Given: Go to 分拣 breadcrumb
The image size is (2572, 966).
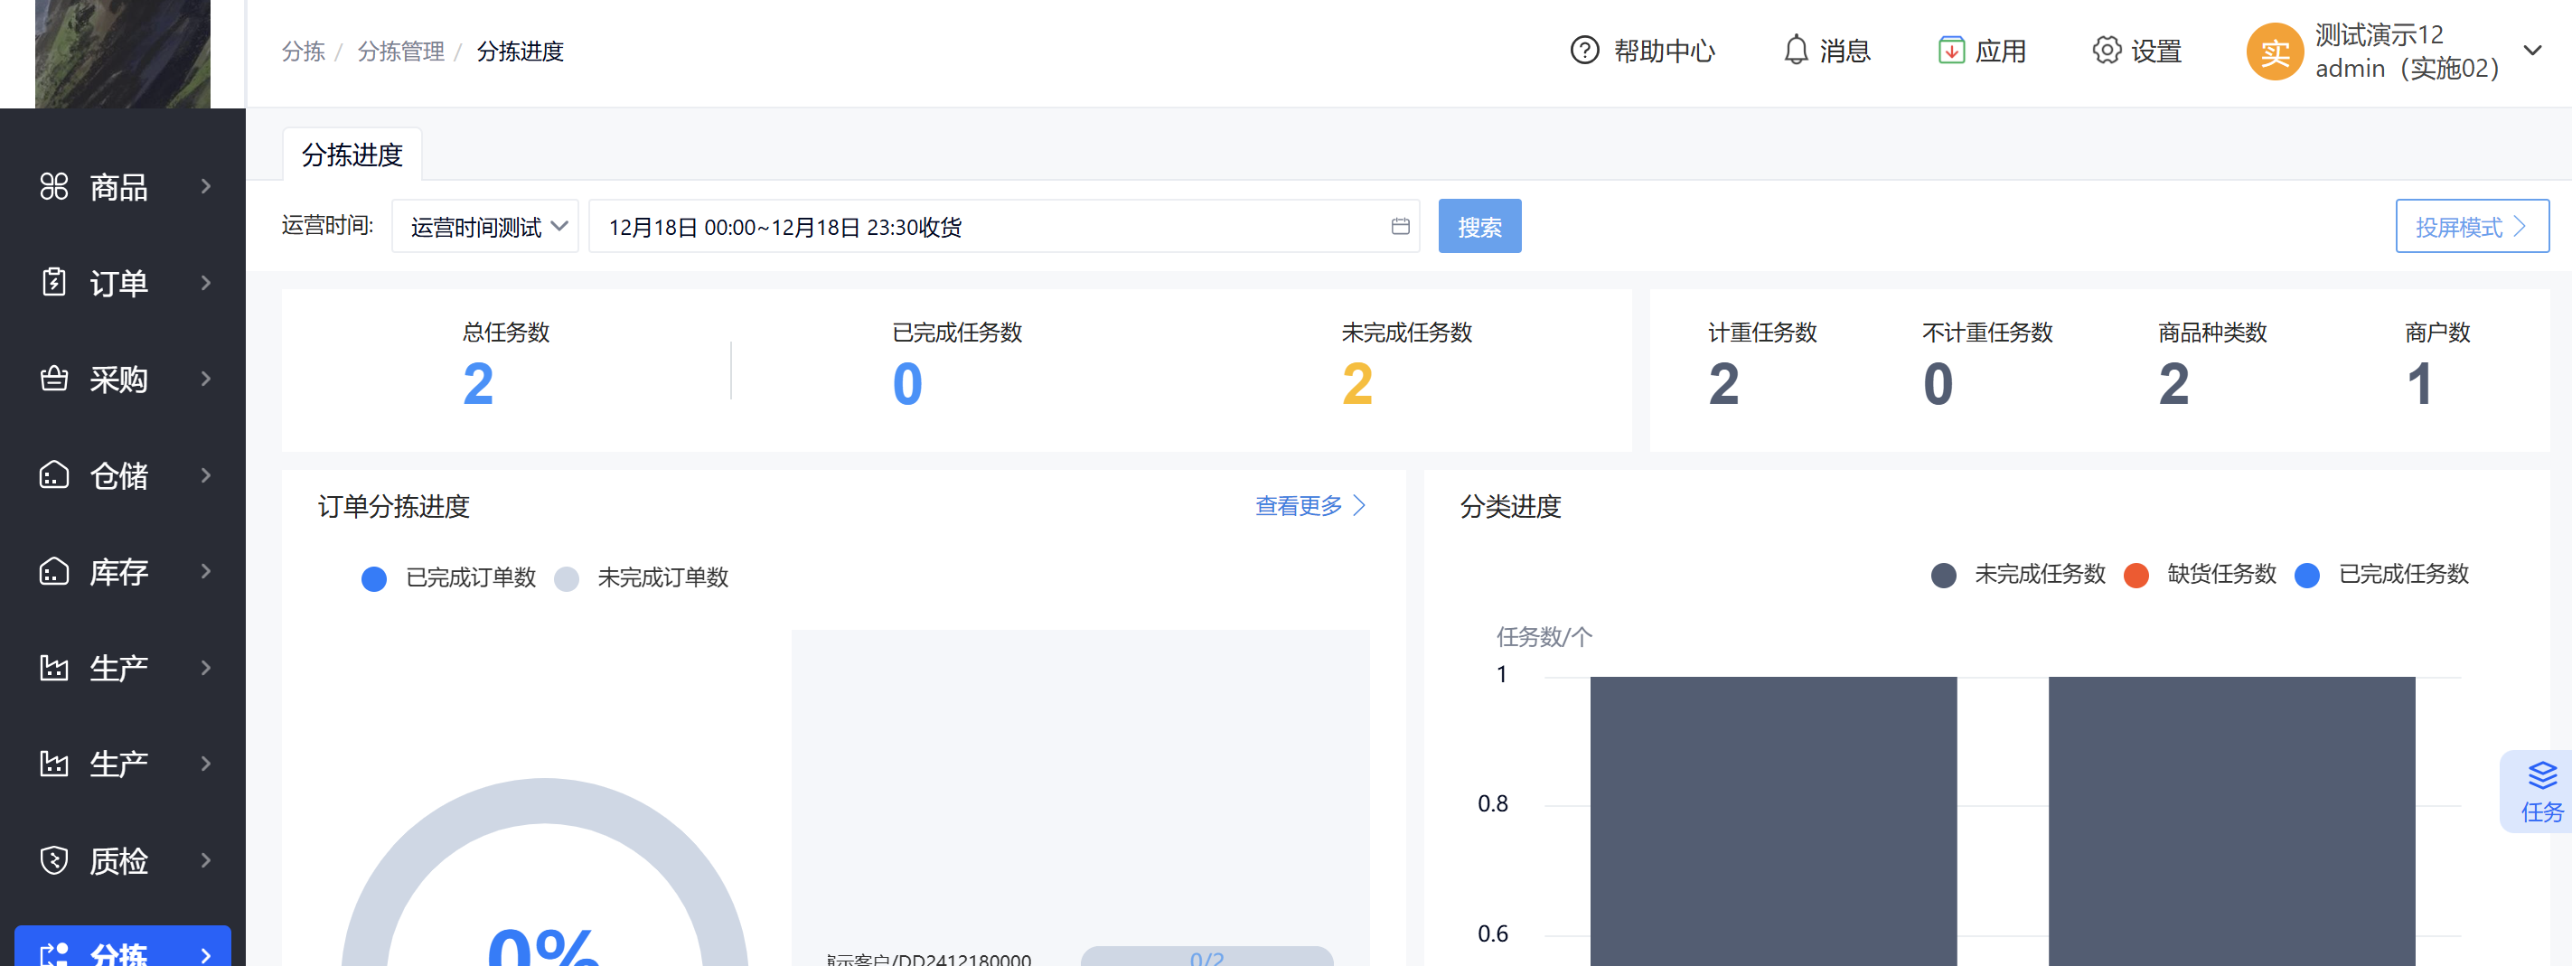Looking at the screenshot, I should point(304,51).
